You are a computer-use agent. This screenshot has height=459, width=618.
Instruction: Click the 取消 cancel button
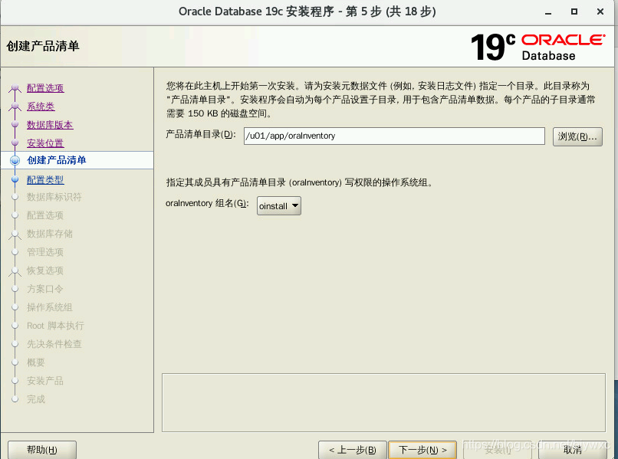[572, 450]
